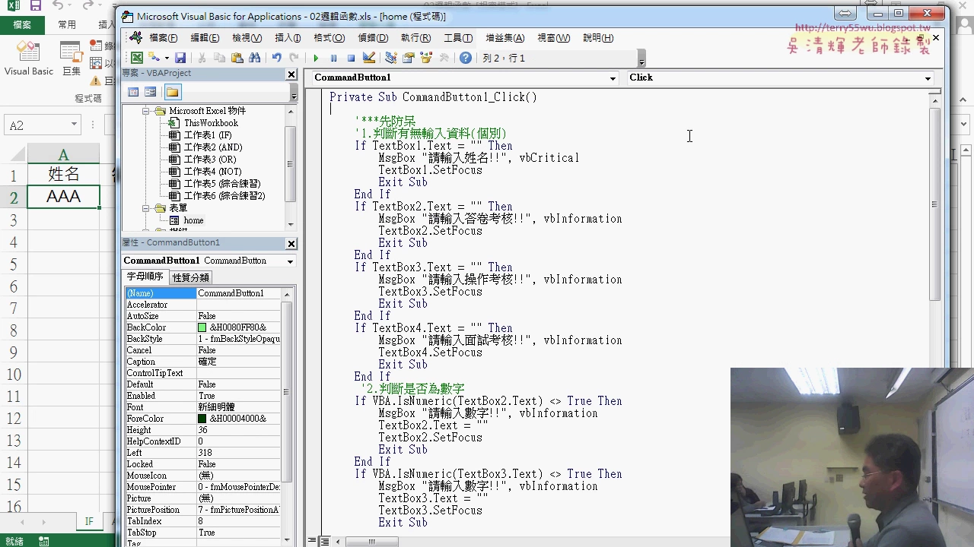The image size is (974, 547).
Task: Click the Redo arrow in VBA toolbar
Action: pos(294,58)
